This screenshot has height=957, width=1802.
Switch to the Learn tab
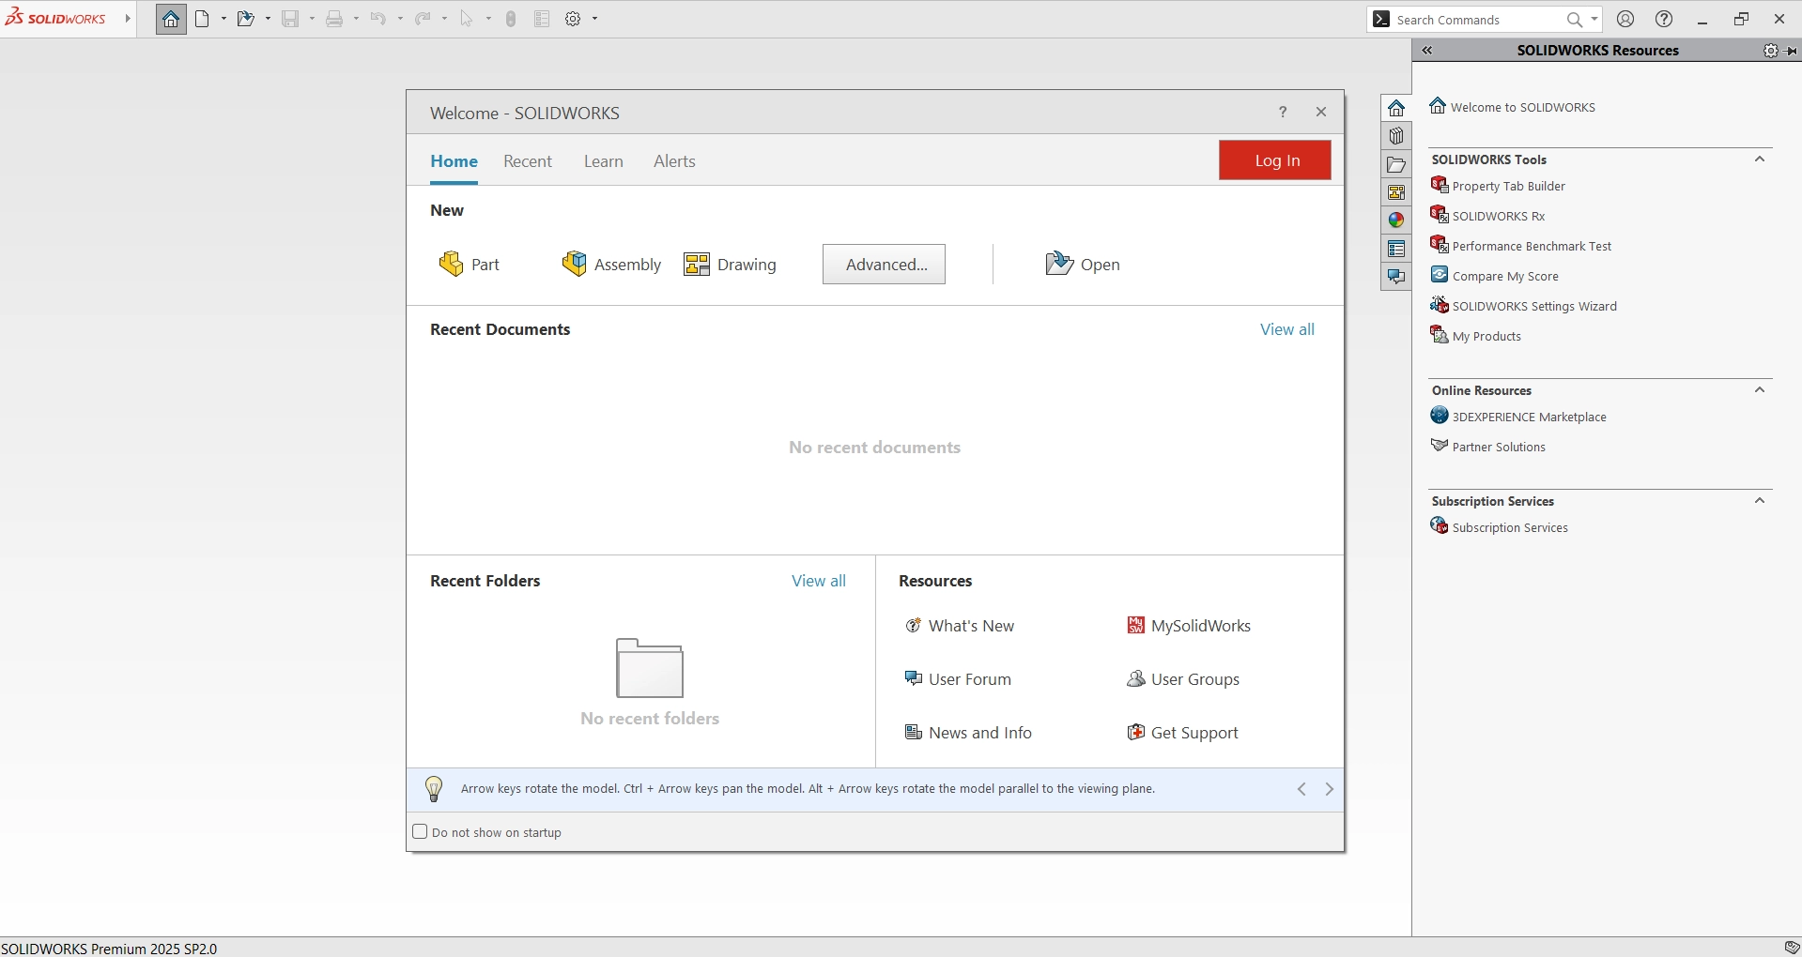pos(604,161)
